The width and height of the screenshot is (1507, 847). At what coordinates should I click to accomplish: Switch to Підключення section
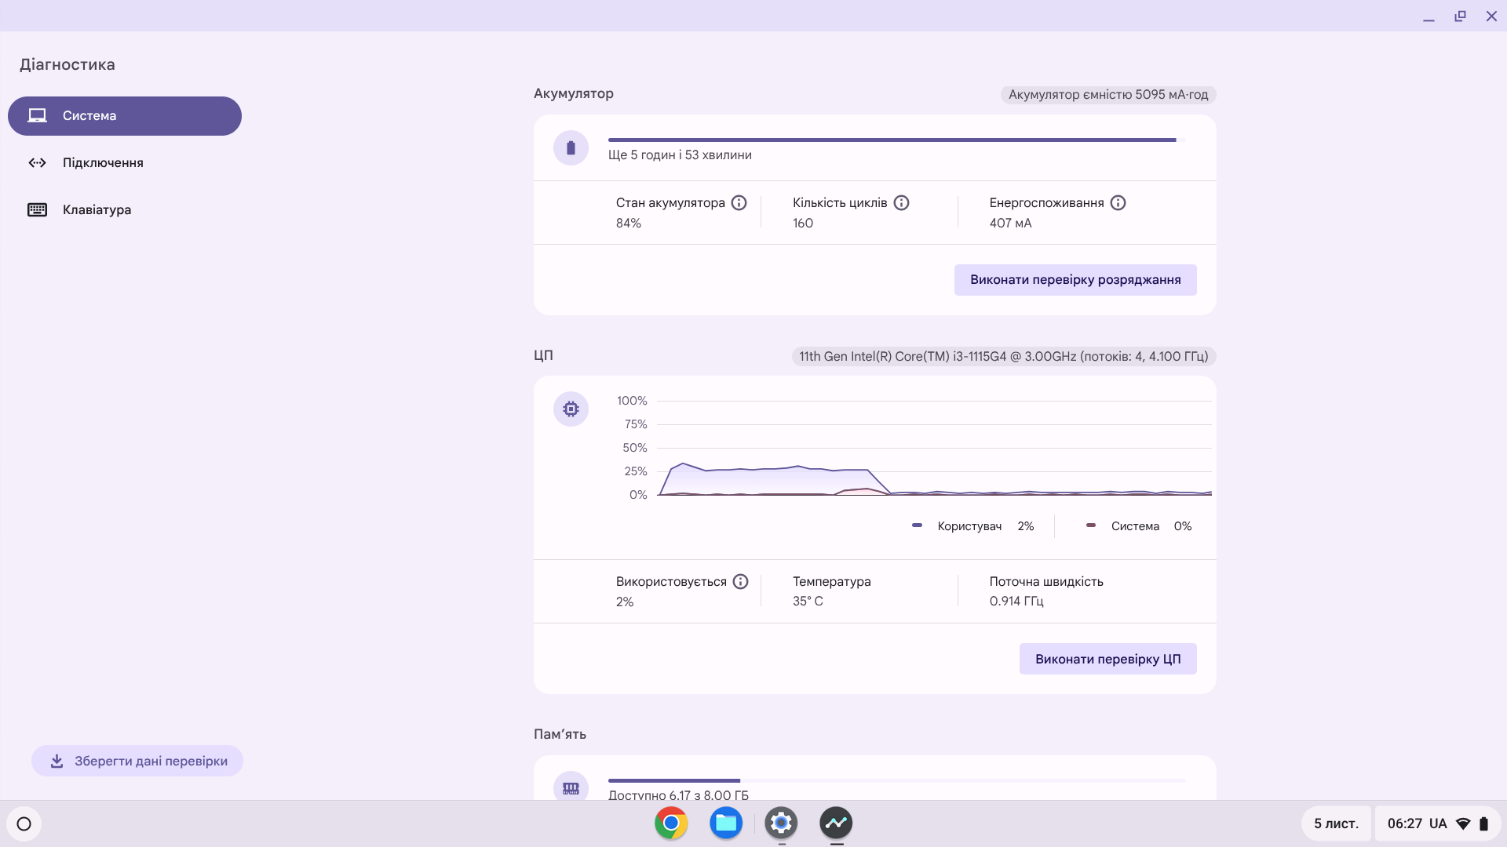(103, 163)
